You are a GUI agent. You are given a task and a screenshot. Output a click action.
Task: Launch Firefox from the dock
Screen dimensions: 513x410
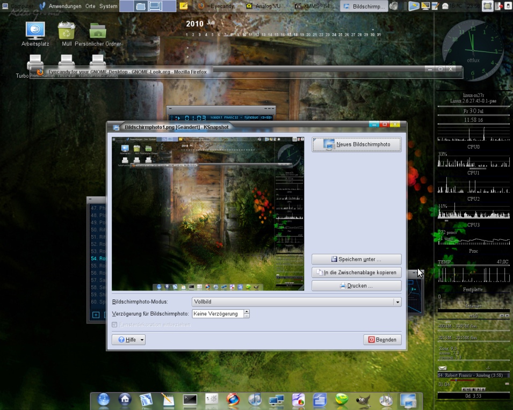point(233,400)
